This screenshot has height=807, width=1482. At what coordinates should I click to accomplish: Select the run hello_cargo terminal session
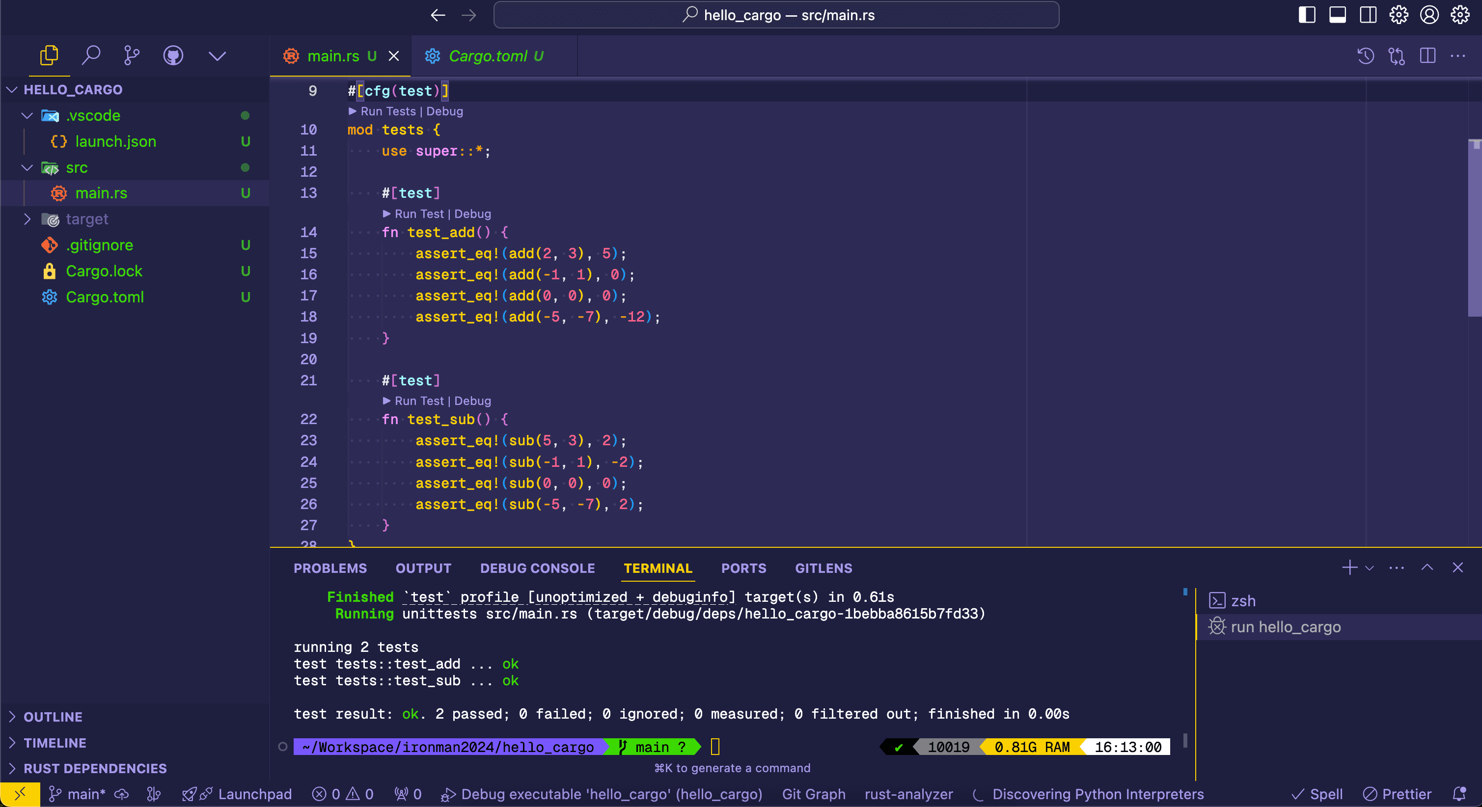[x=1286, y=627]
